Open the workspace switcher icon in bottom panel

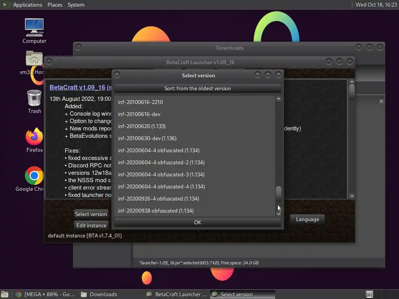[x=369, y=294]
